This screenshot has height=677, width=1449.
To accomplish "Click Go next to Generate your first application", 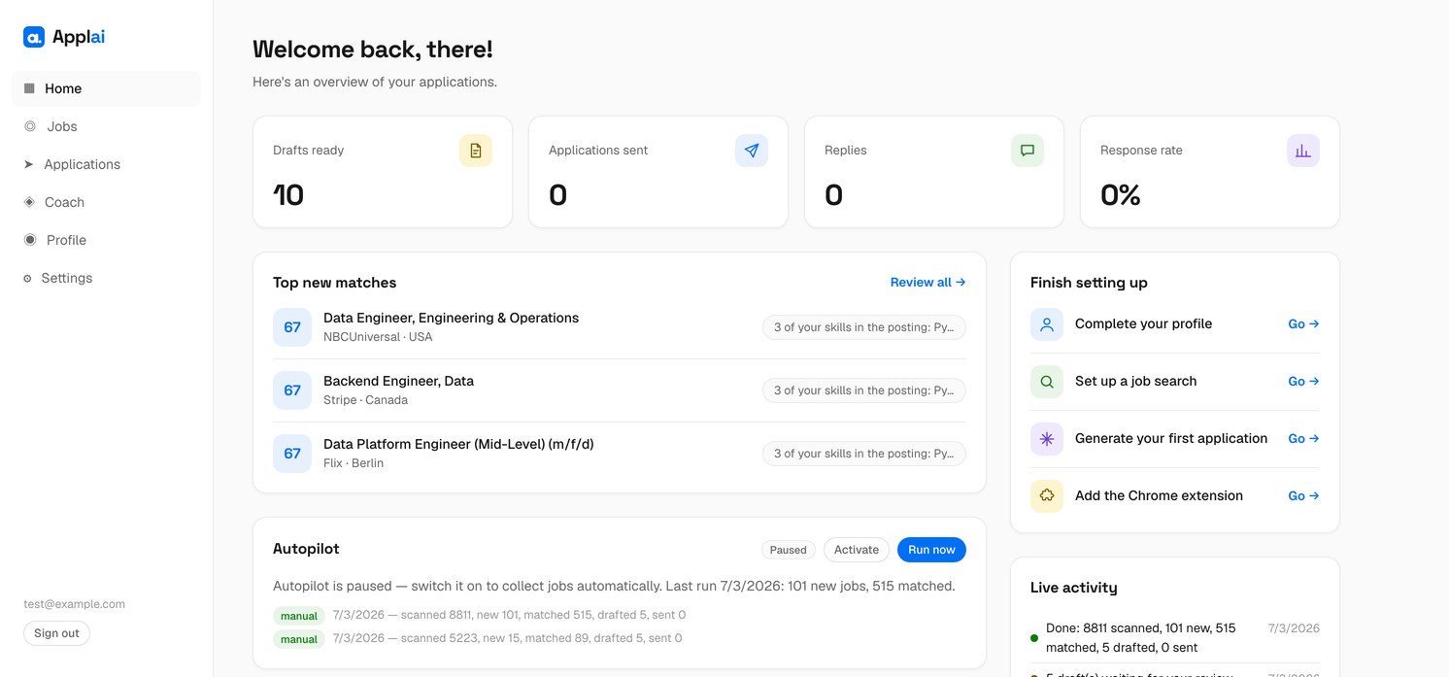I will coord(1303,439).
